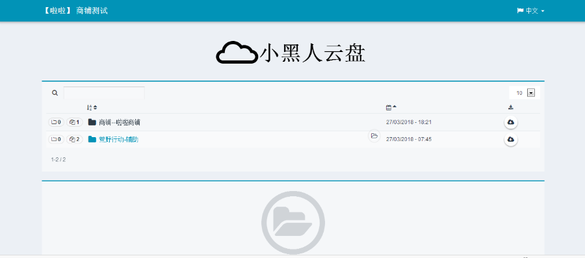This screenshot has width=585, height=258.
Task: Download the 荒野行动-辅助 folder via cloud button
Action: [x=511, y=140]
